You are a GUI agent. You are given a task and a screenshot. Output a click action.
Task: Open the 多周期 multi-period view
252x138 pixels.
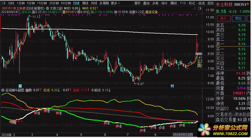104,3
